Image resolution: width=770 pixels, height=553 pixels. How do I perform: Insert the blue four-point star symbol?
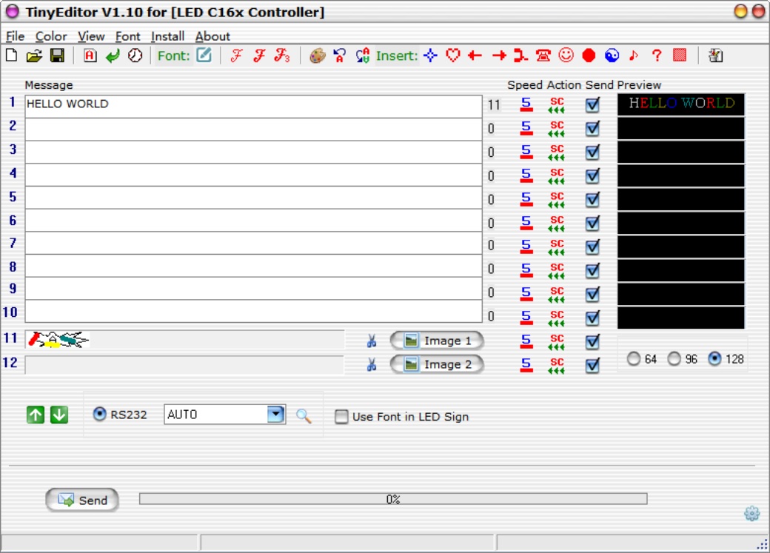pos(431,56)
